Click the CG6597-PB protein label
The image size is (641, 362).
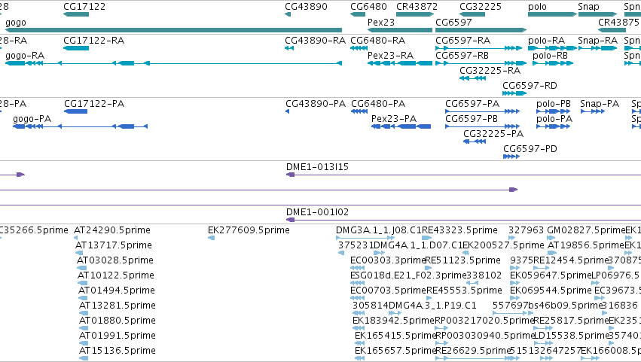click(x=472, y=119)
